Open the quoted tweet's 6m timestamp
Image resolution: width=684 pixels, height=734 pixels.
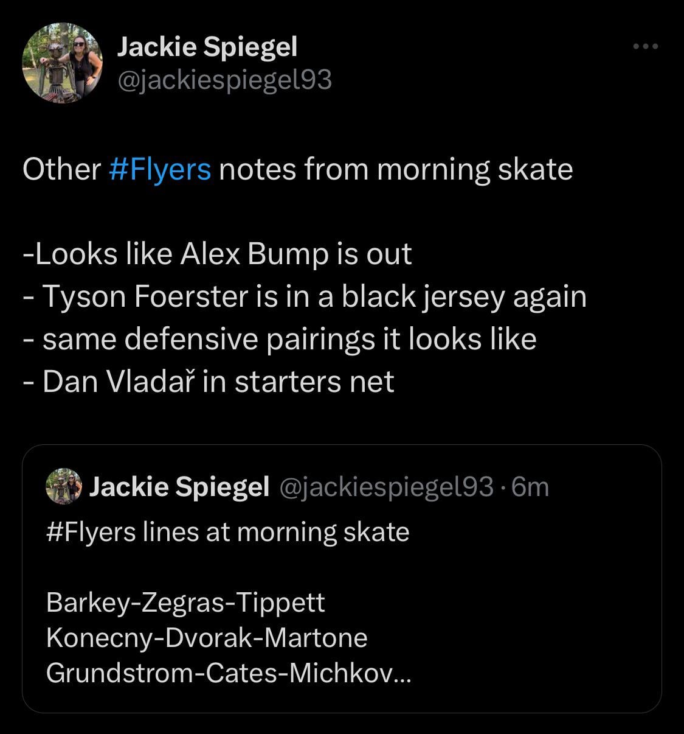[531, 486]
